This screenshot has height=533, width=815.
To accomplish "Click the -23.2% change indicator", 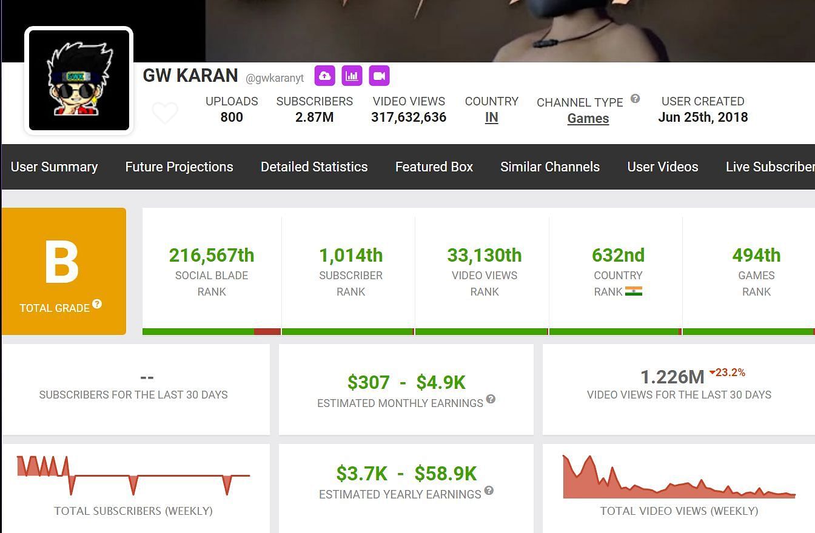I will 727,372.
